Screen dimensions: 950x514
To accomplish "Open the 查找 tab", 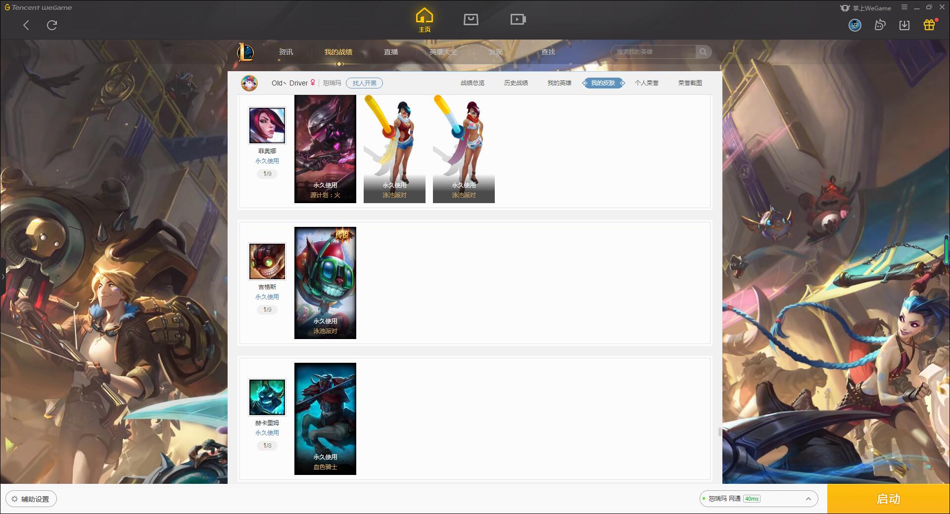I will click(548, 52).
